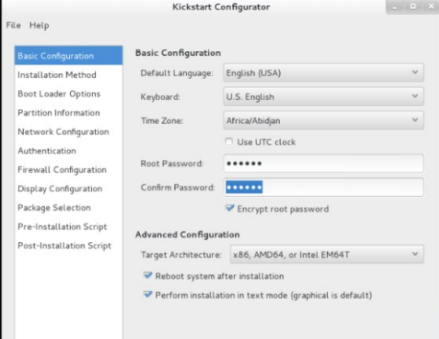439x339 pixels.
Task: Click the Confirm Password field
Action: coord(324,187)
